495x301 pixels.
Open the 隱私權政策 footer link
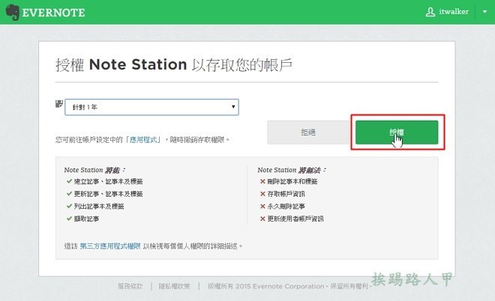[x=174, y=286]
